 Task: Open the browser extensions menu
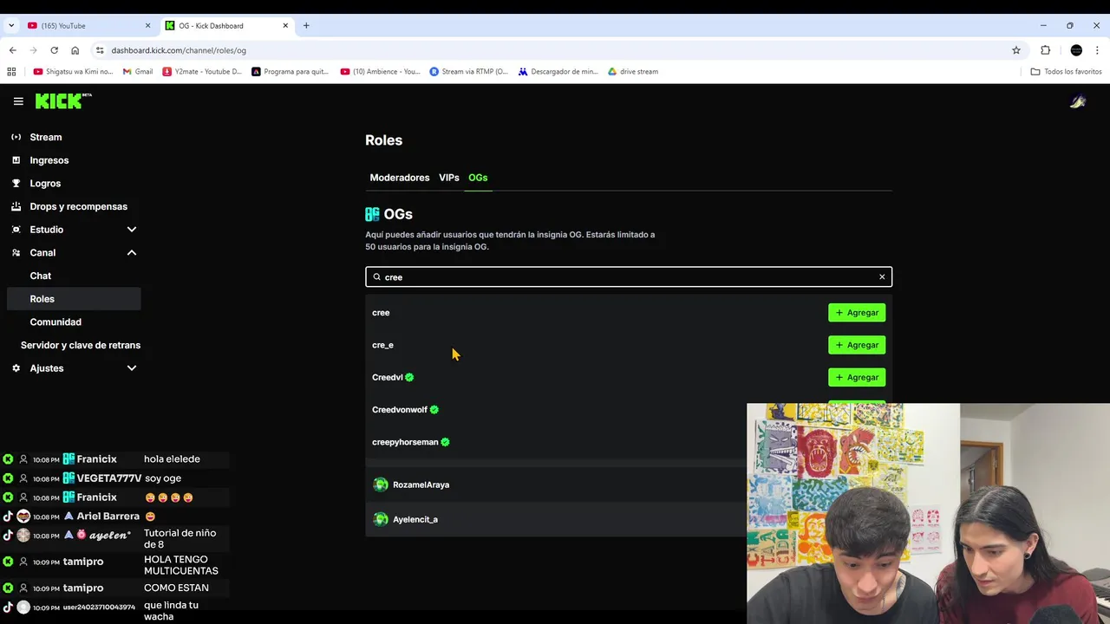coord(1045,50)
